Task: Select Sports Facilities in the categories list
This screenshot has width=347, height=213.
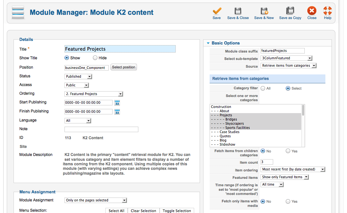Action: pos(256,128)
